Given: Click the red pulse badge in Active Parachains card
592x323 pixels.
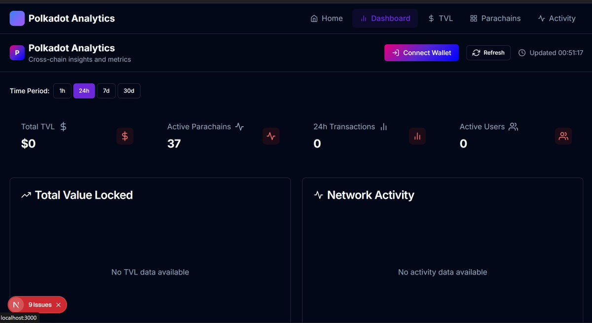Looking at the screenshot, I should [x=271, y=136].
